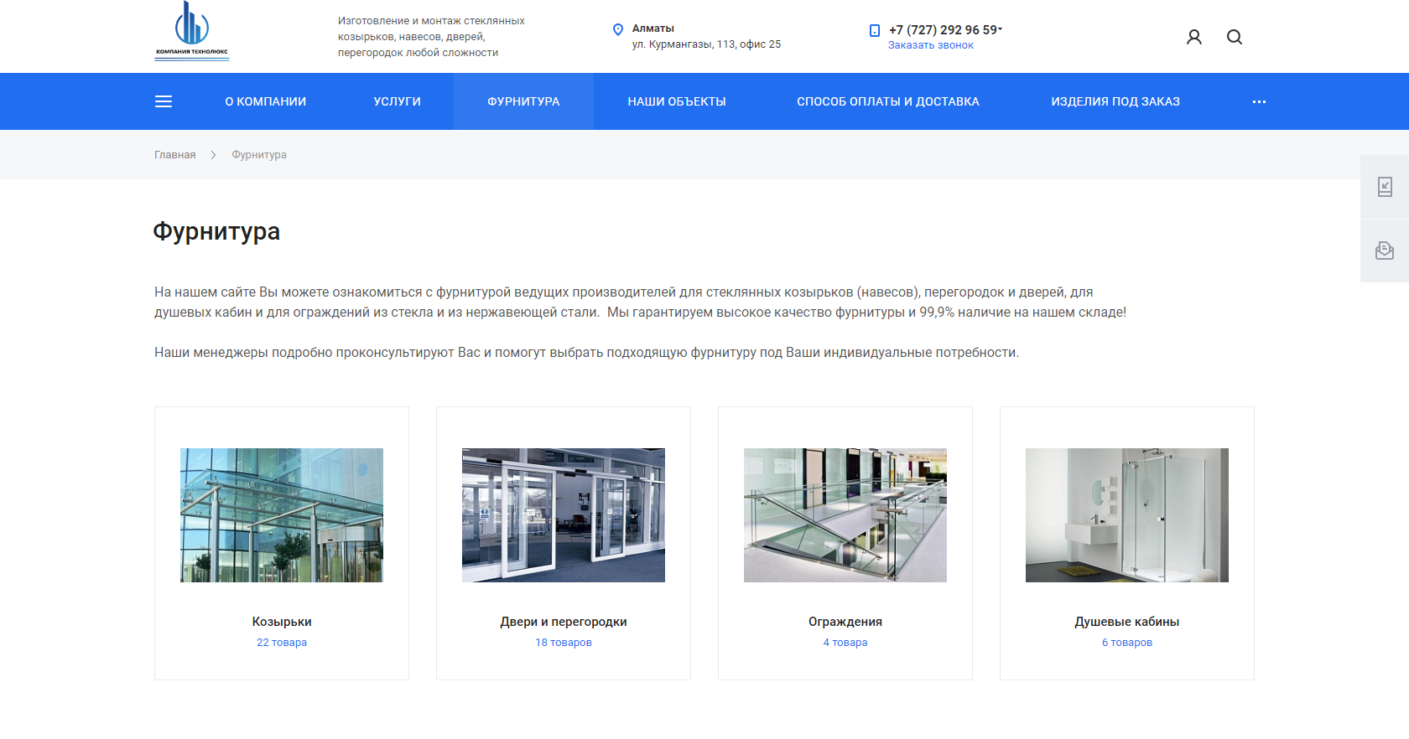This screenshot has height=739, width=1409.
Task: Click the Козырьки glass canopy image
Action: click(282, 515)
